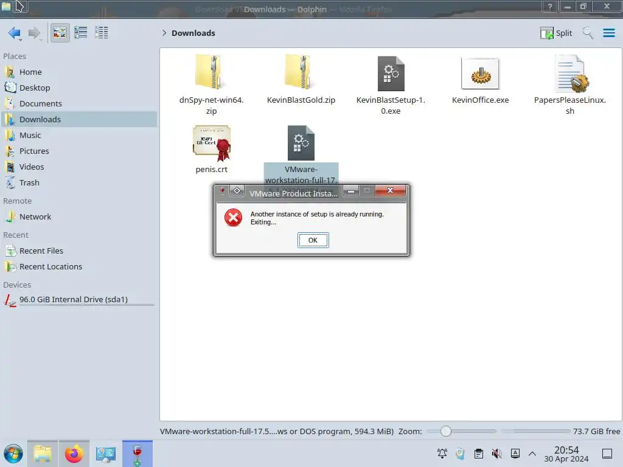
Task: Close the VMware Product Installation dialog
Action: 390,190
